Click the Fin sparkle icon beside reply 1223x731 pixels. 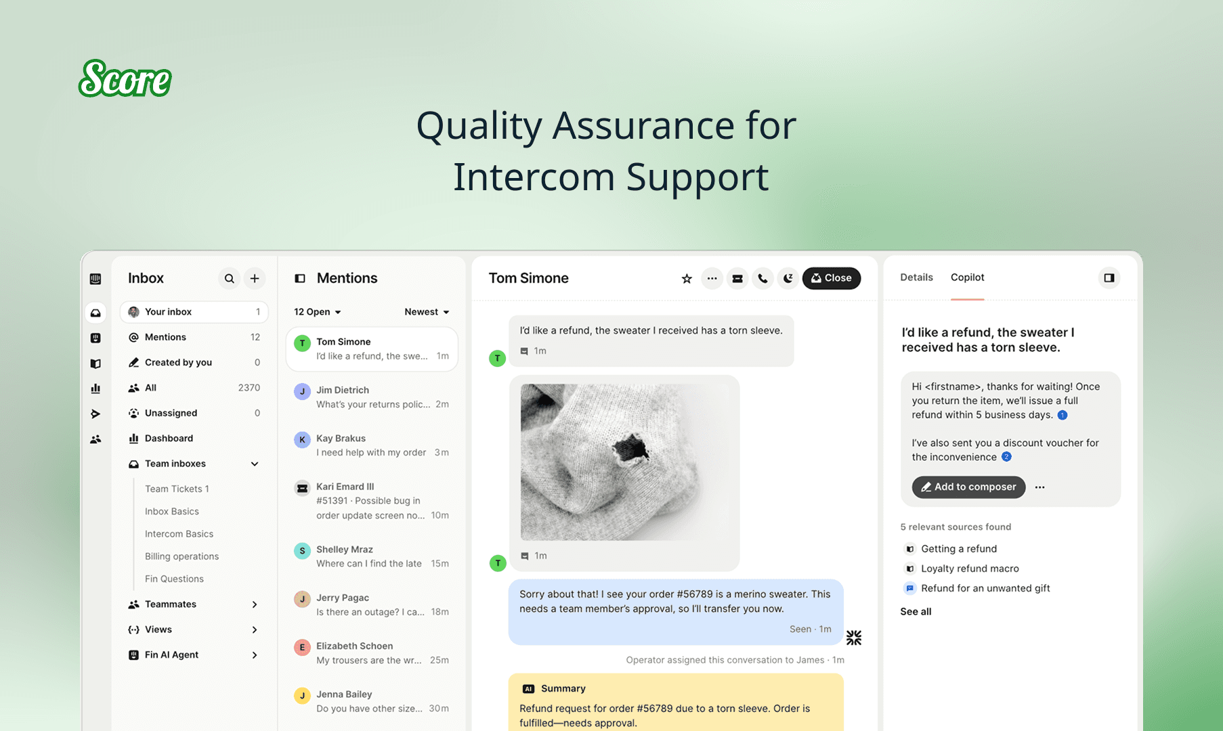click(854, 638)
